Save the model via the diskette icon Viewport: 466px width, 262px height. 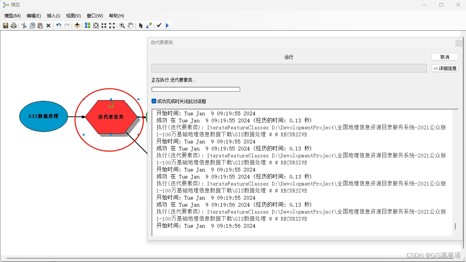pos(6,25)
